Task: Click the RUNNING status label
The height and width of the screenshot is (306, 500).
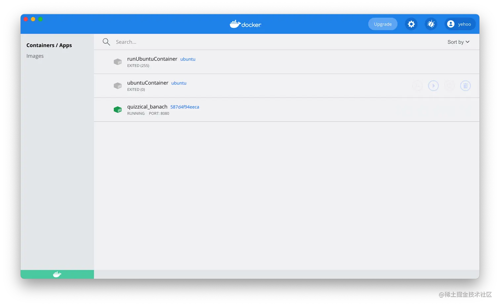Action: (136, 113)
